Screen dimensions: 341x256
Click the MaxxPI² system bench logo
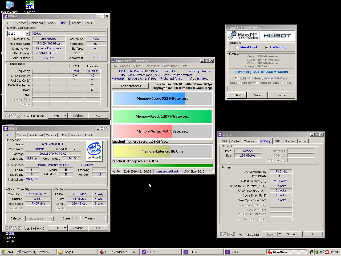click(x=243, y=36)
